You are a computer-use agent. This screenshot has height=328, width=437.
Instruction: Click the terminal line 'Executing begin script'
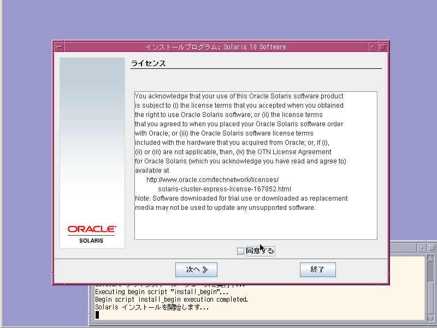[x=162, y=292]
